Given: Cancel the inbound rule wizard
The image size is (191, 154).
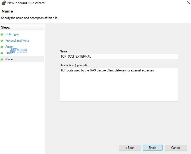Looking at the screenshot, I should pyautogui.click(x=176, y=148).
